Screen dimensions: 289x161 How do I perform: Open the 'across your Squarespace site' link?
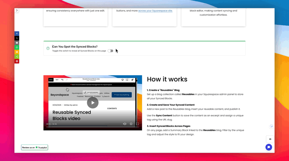click(x=155, y=11)
